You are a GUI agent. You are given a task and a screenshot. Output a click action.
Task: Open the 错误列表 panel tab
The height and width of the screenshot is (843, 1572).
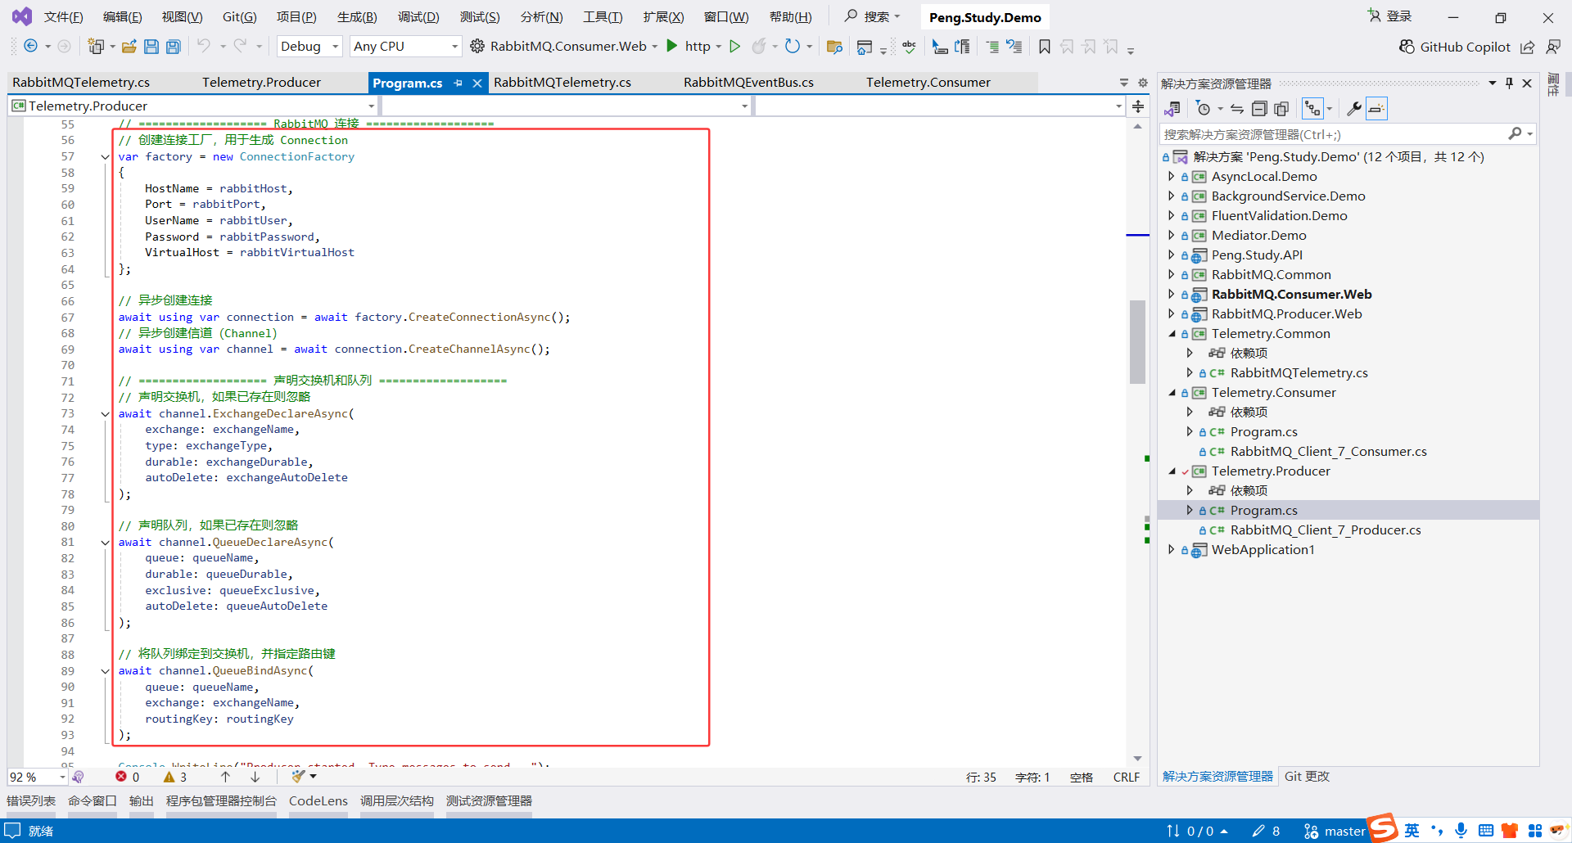(31, 801)
